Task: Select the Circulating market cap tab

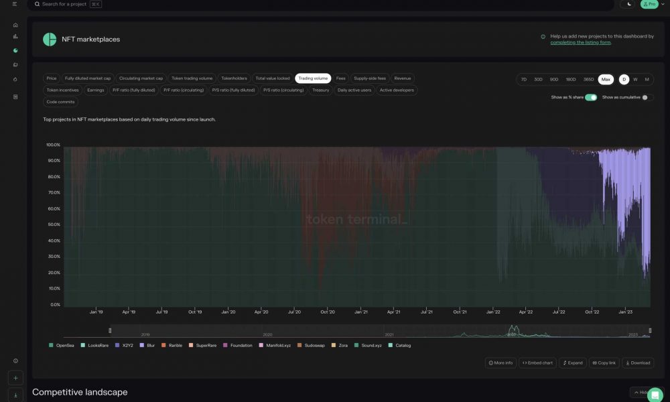Action: pyautogui.click(x=141, y=78)
